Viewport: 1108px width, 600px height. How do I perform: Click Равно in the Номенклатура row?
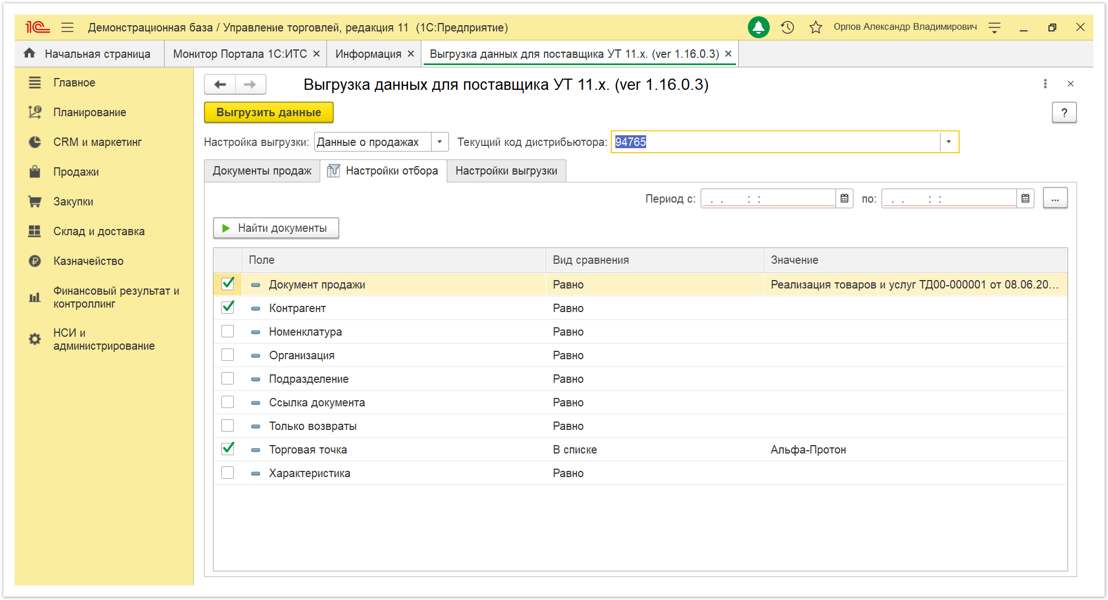coord(568,332)
